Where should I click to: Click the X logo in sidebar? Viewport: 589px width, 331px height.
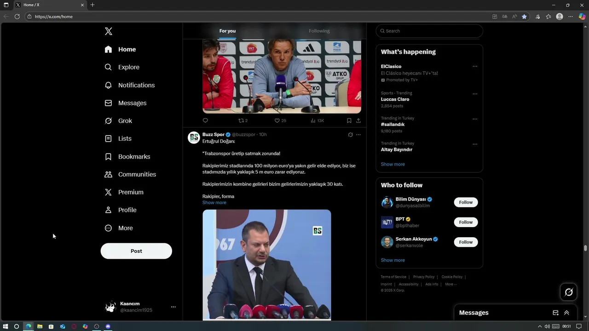tap(109, 31)
